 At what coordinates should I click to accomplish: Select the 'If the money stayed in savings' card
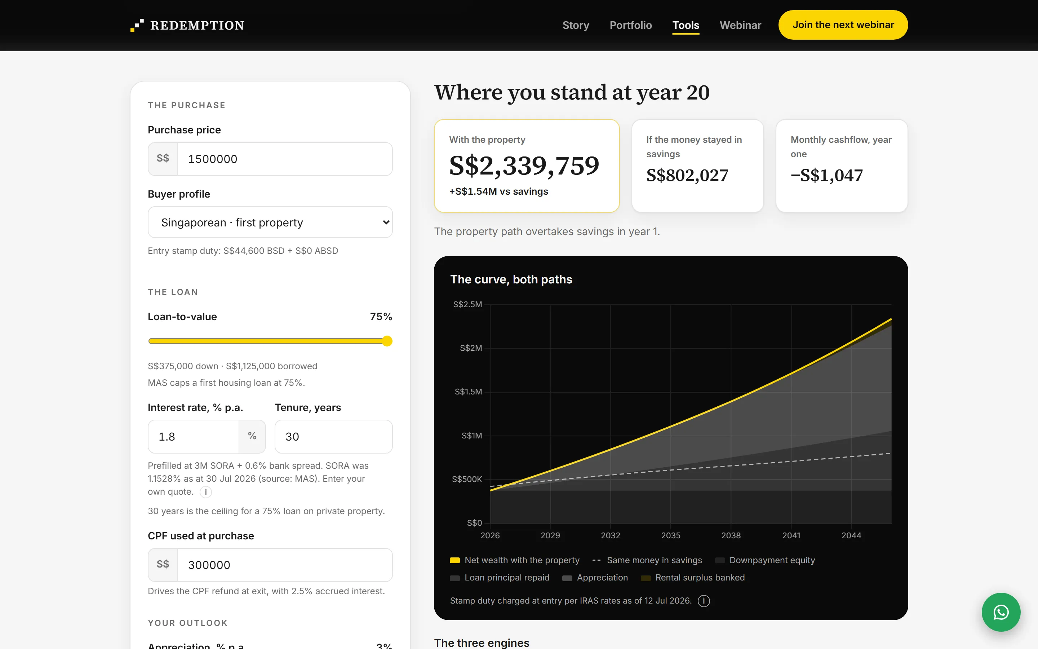click(x=697, y=166)
